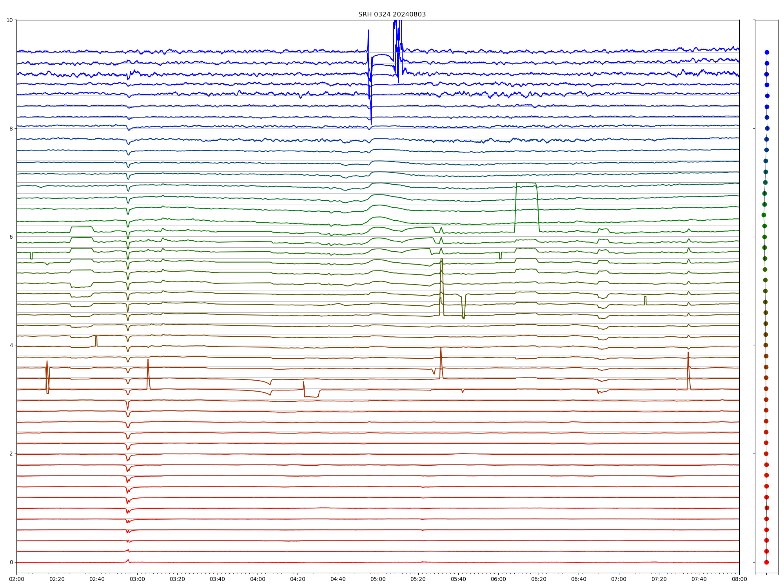Click the 08:00 time axis label
The width and height of the screenshot is (784, 588).
pos(739,579)
